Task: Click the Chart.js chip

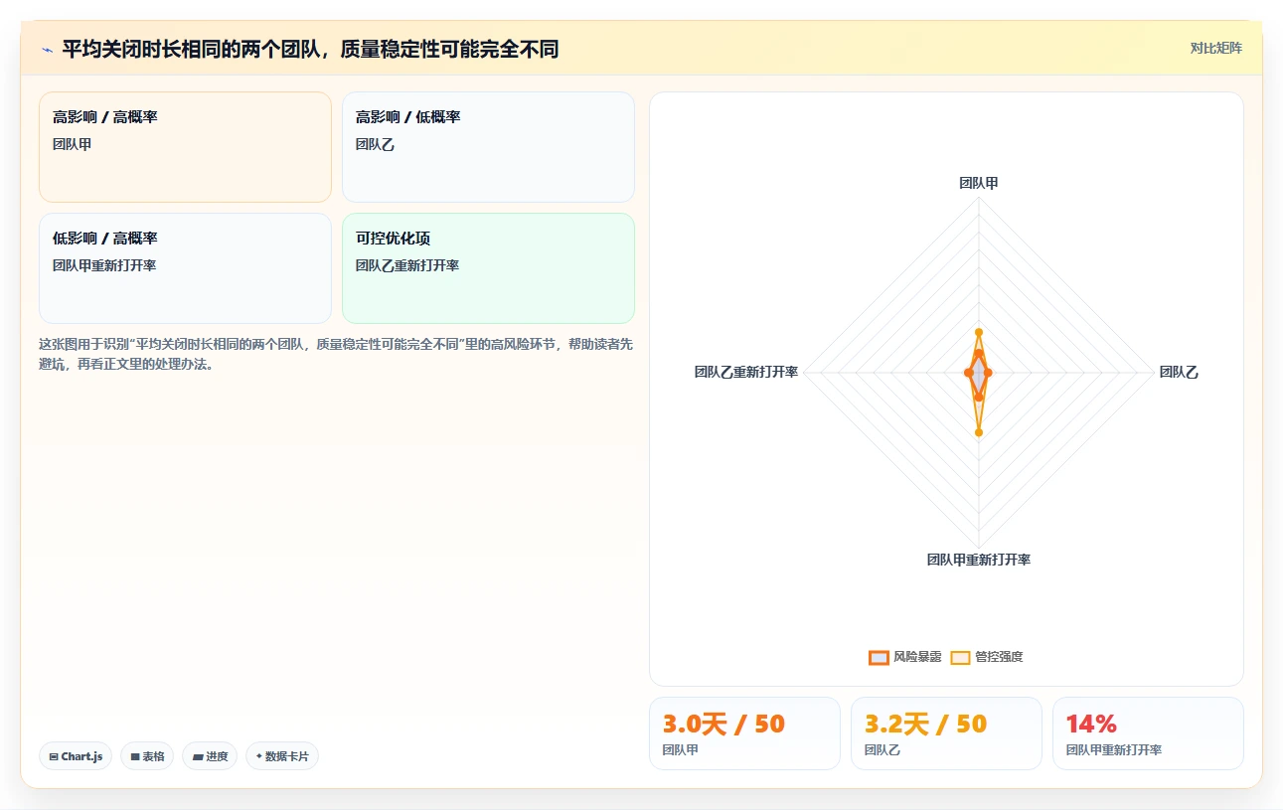Action: click(77, 756)
